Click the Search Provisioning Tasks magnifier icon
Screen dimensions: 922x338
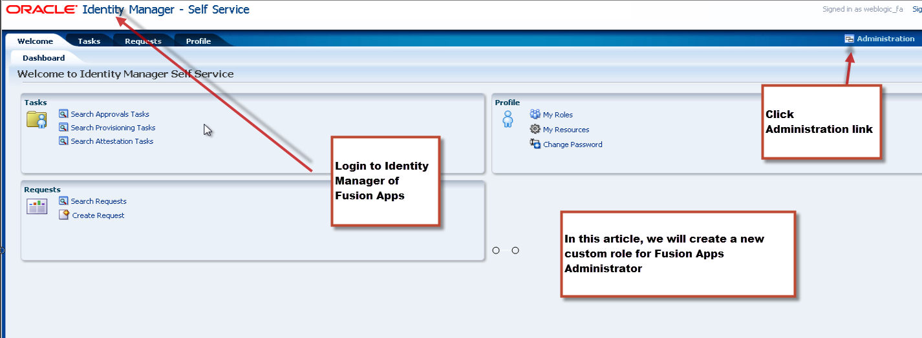pos(63,127)
